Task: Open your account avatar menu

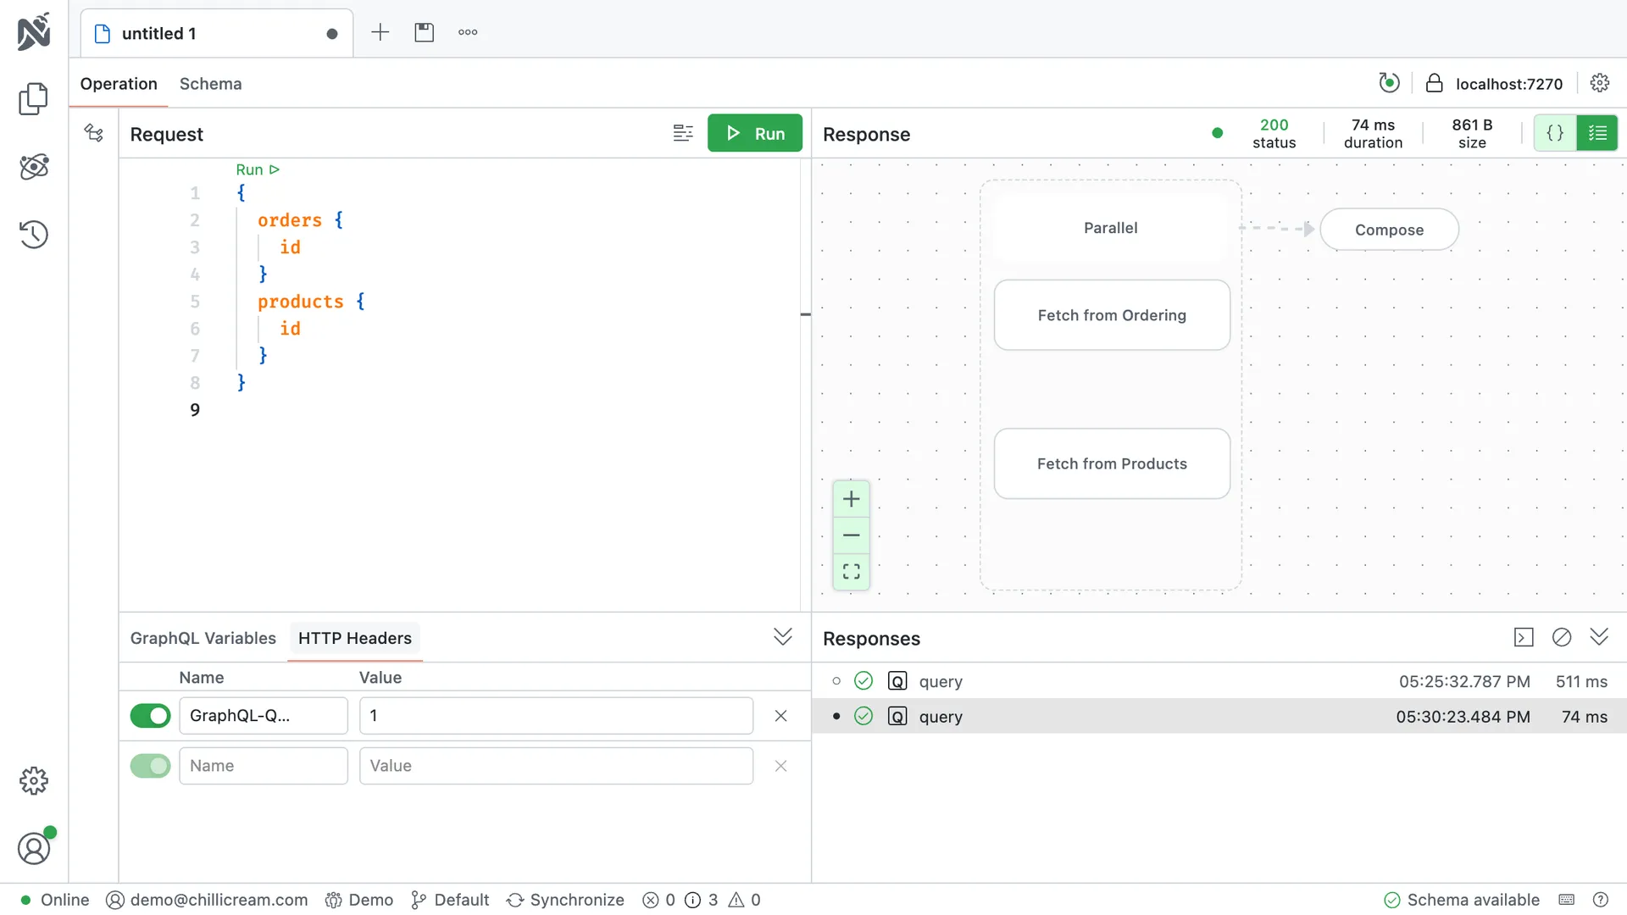Action: (34, 847)
